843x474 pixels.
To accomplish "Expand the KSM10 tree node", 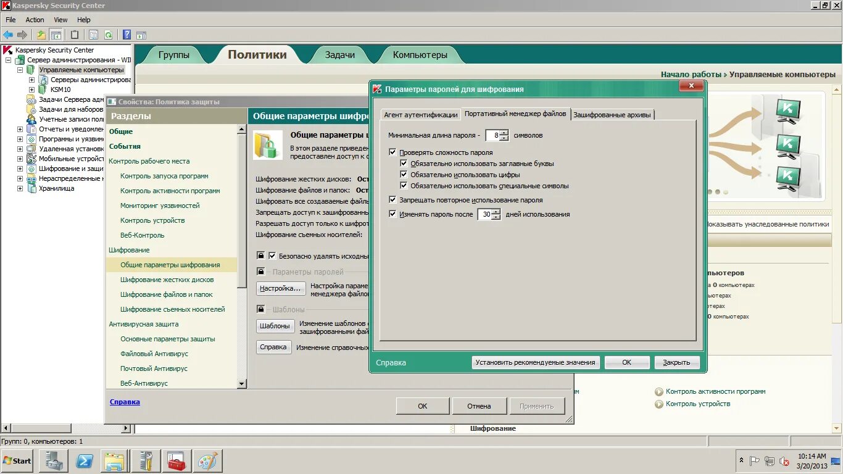I will point(31,89).
